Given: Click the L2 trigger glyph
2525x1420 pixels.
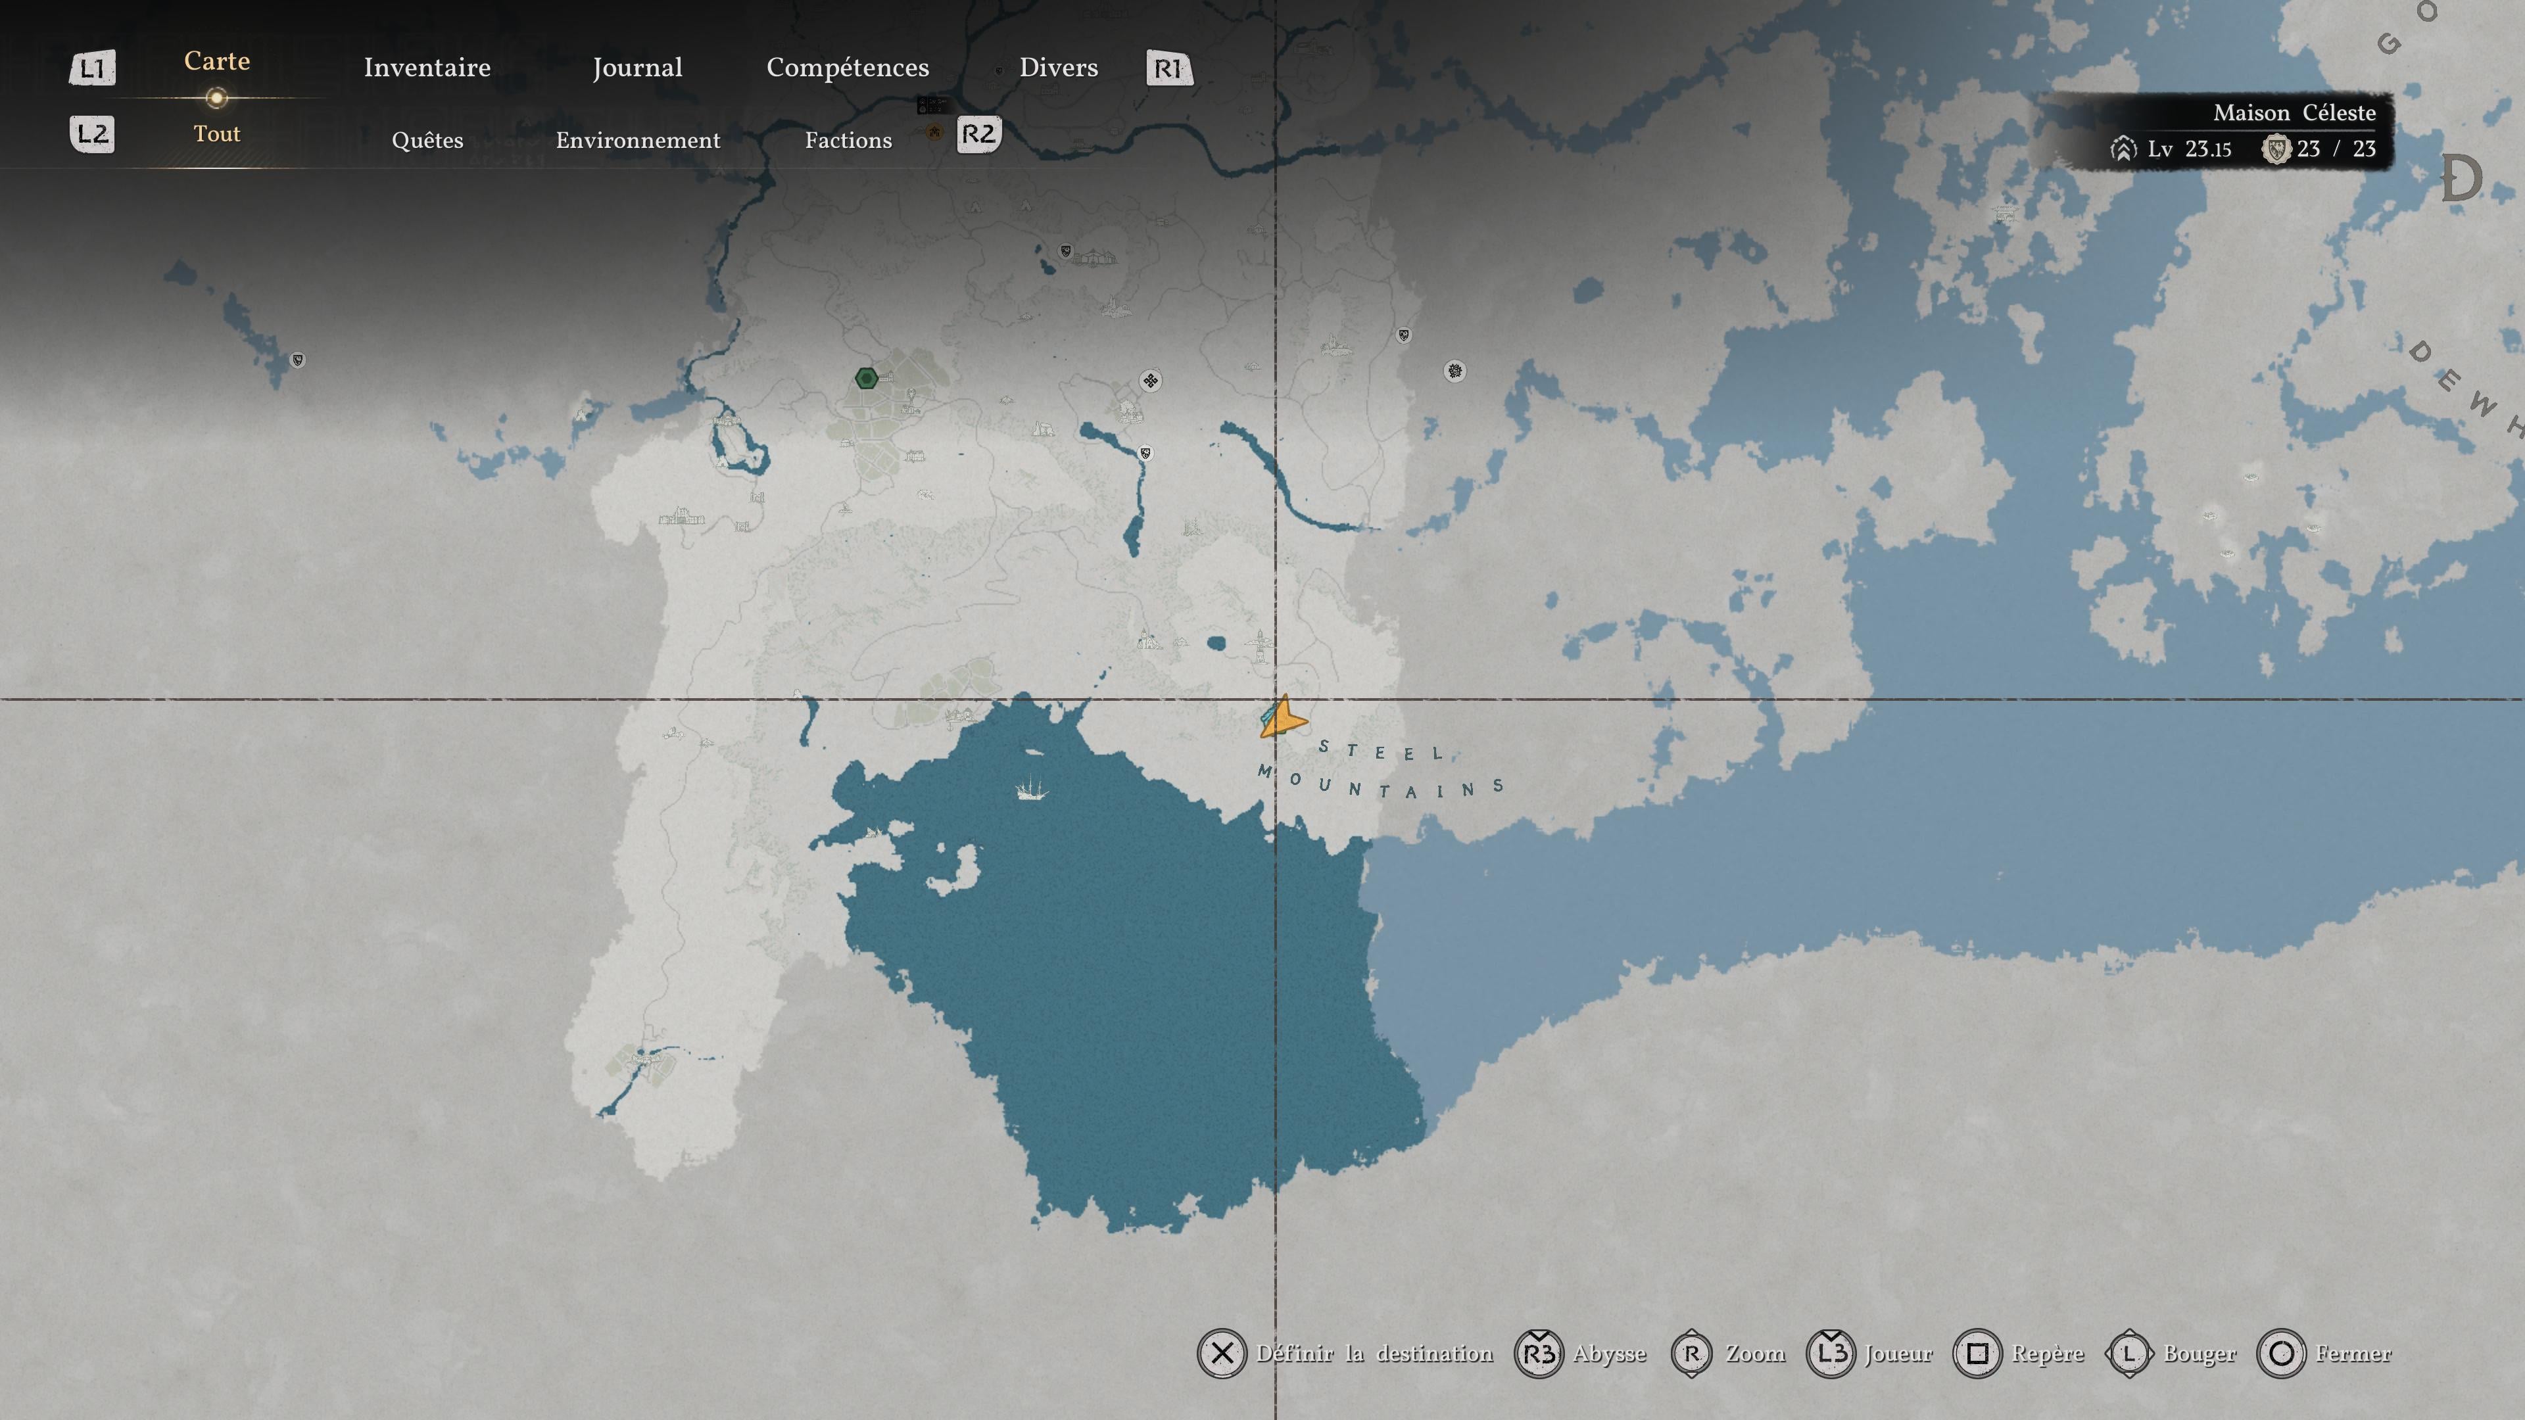Looking at the screenshot, I should click(92, 133).
